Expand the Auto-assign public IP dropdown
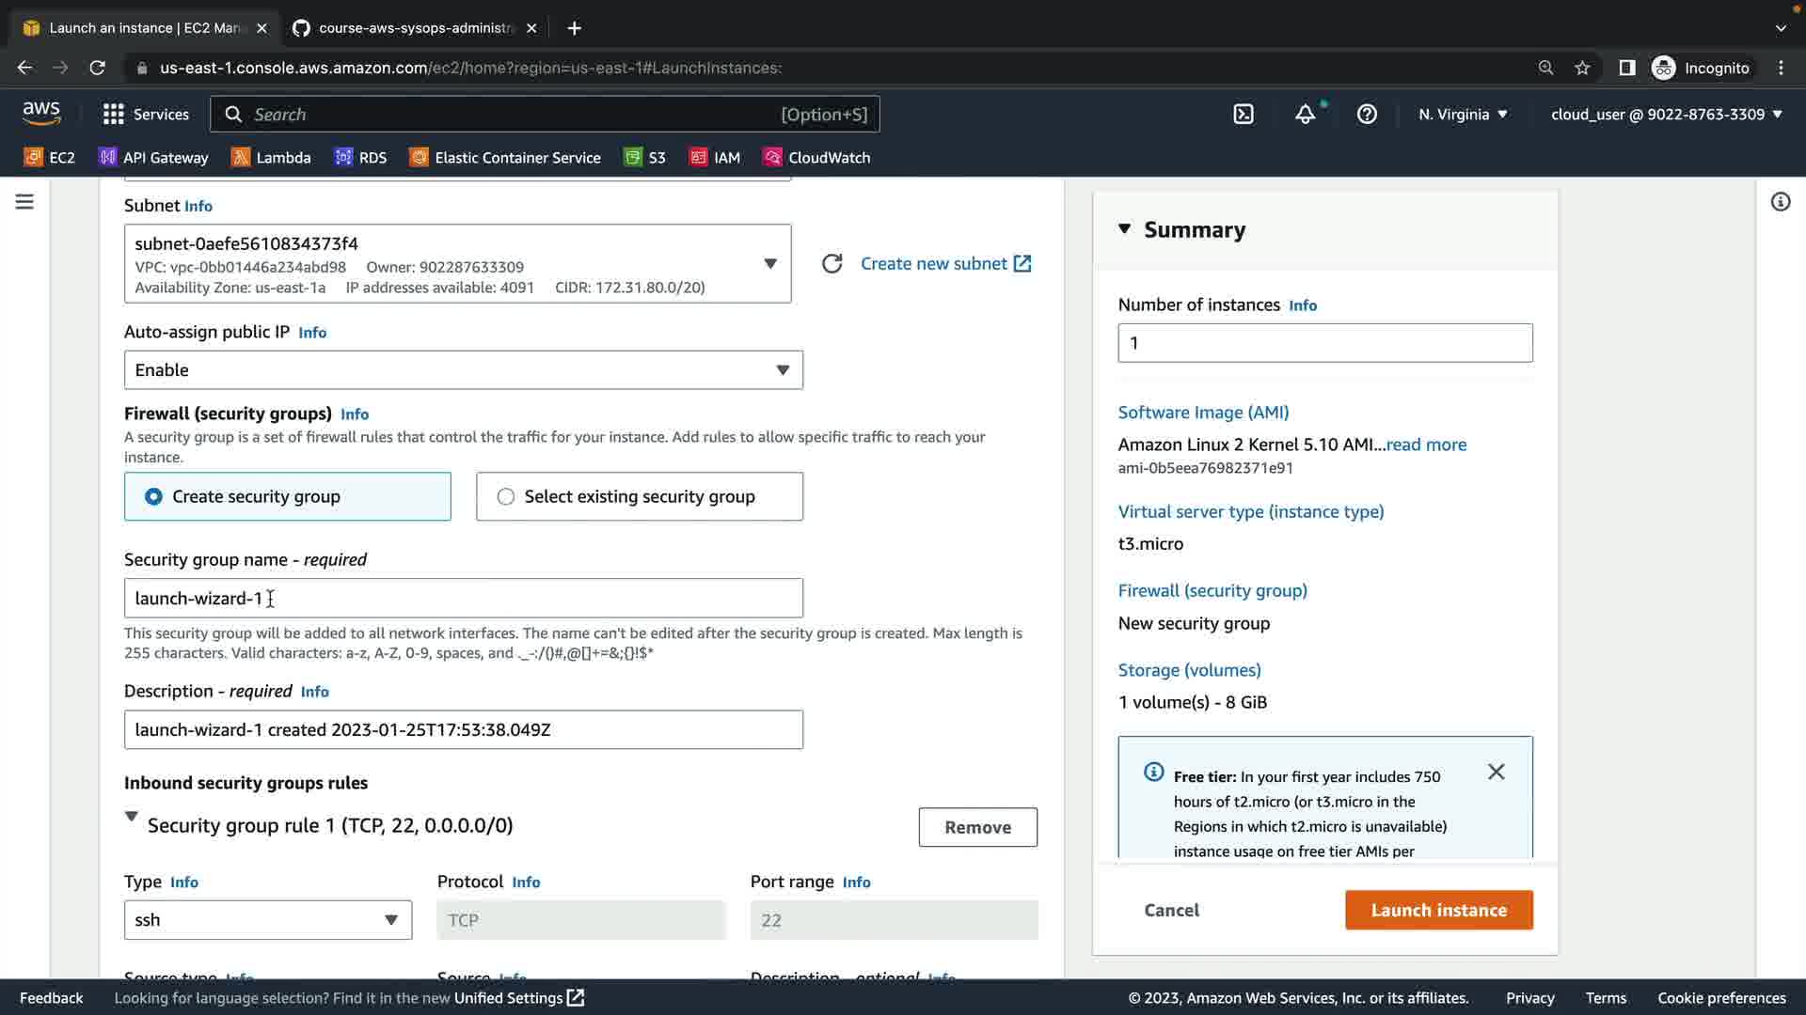Image resolution: width=1806 pixels, height=1015 pixels. 463,370
